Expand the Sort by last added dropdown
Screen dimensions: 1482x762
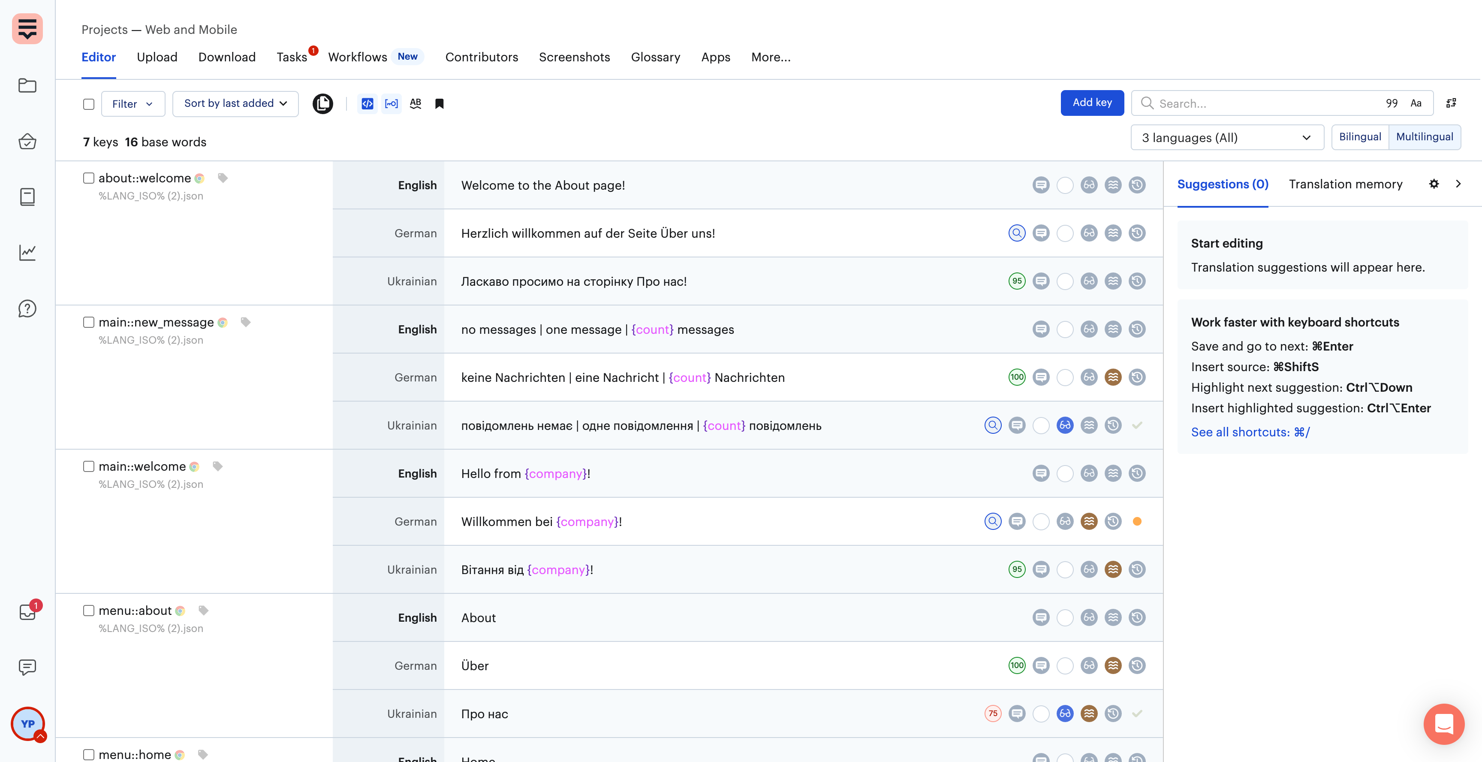pyautogui.click(x=235, y=103)
